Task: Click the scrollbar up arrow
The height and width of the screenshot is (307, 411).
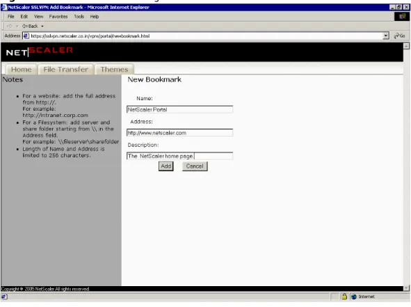Action: click(x=406, y=46)
